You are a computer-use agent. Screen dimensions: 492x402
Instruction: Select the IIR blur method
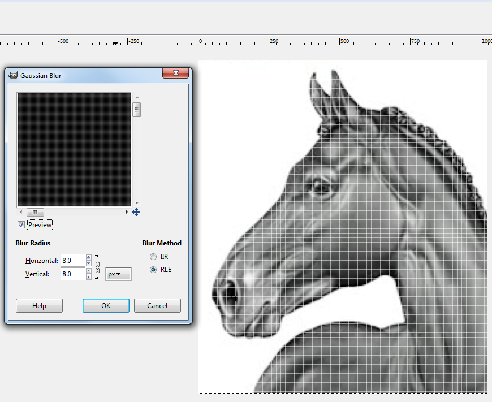153,256
